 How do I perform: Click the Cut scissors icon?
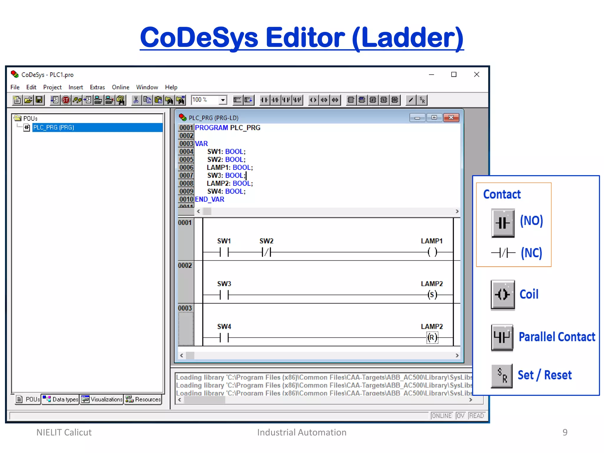click(136, 100)
